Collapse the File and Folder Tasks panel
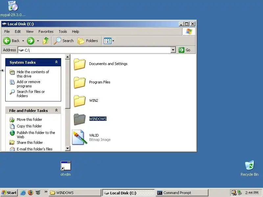 click(x=56, y=110)
